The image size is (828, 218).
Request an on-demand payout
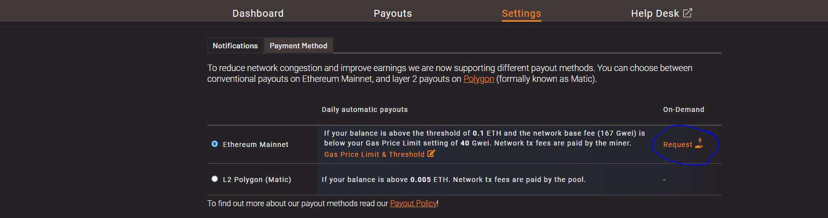point(677,145)
